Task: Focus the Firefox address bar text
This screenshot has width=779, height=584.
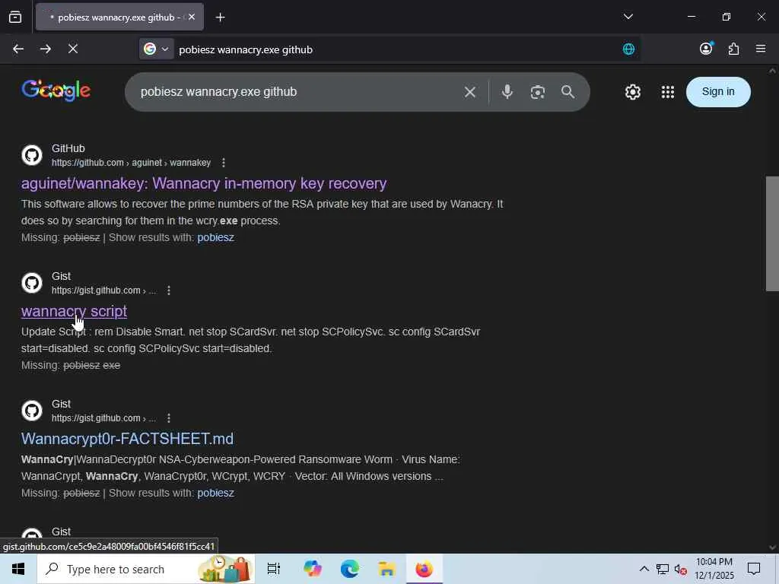Action: [x=246, y=49]
